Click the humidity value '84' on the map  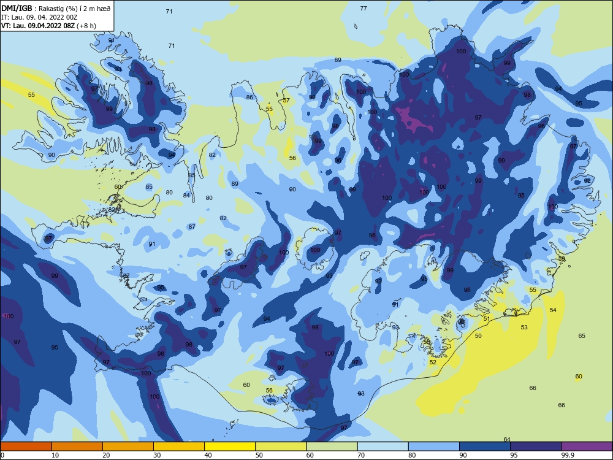(x=186, y=195)
